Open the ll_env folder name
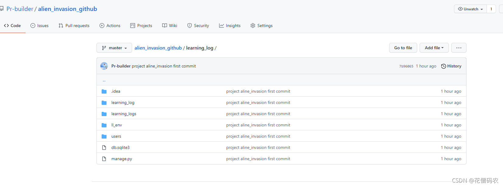Screen dimensions: 503x186 point(117,125)
